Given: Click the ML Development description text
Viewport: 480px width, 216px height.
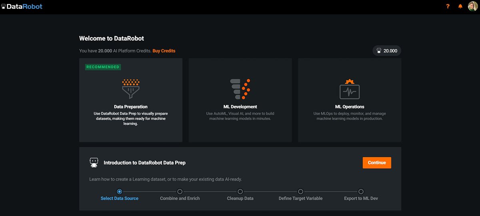Looking at the screenshot, I should 240,116.
